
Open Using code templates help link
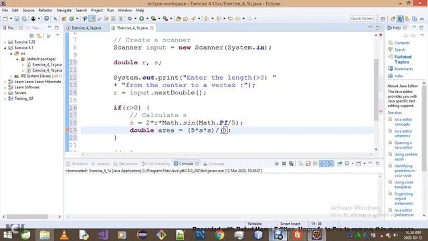pos(403,185)
